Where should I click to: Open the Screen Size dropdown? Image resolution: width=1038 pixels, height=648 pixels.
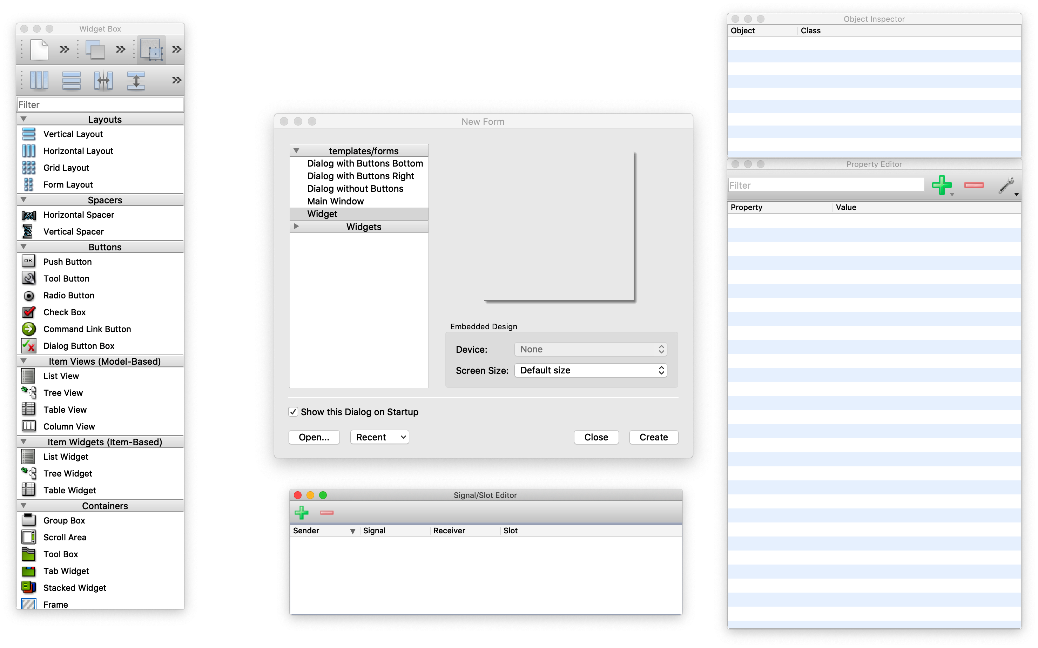pyautogui.click(x=590, y=370)
